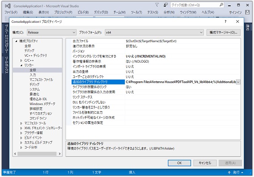Open the notifications flag icon
This screenshot has height=177, width=254.
[x=157, y=5]
